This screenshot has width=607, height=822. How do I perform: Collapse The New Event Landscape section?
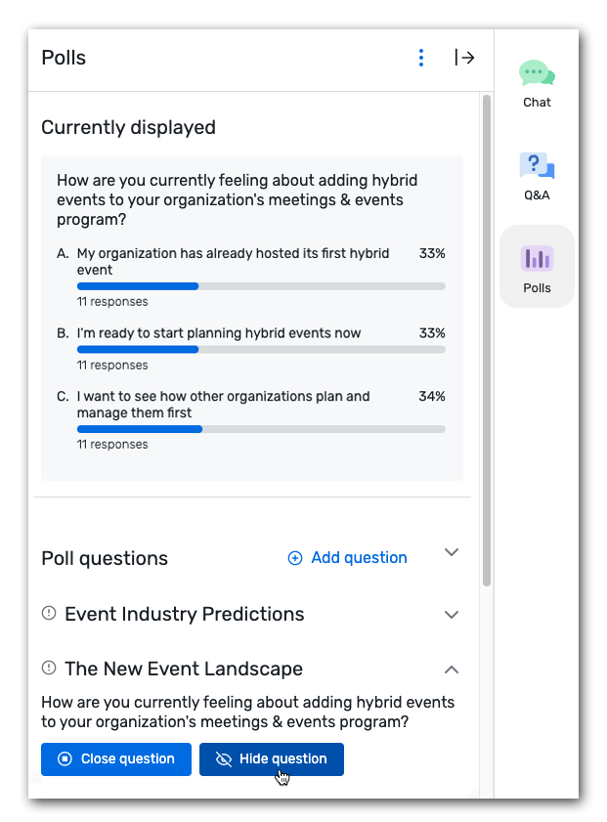pyautogui.click(x=451, y=670)
